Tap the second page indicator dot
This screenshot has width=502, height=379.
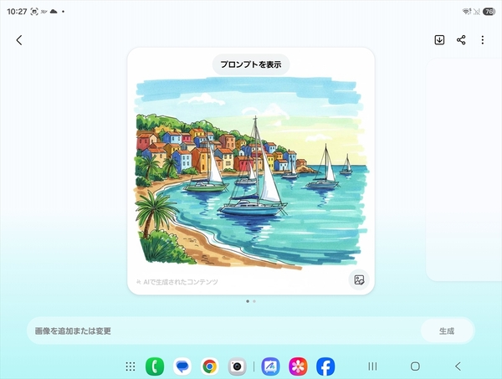[254, 301]
